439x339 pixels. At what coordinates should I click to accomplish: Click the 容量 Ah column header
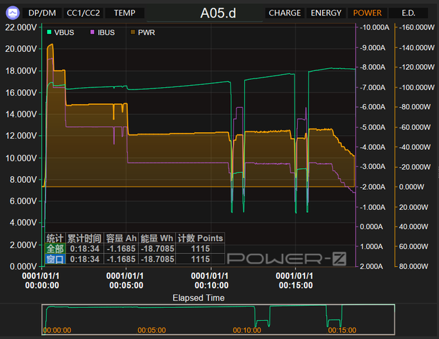[121, 238]
